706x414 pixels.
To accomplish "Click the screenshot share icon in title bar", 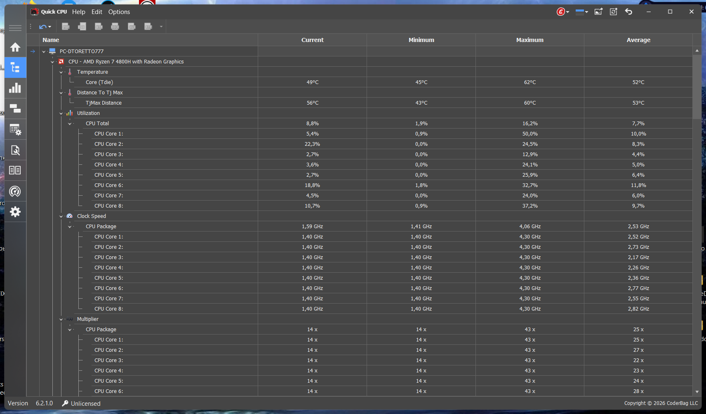I will coord(598,12).
